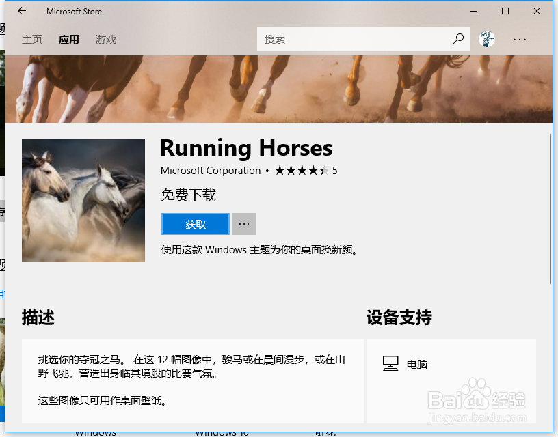Open the top-right more options menu
This screenshot has height=437, width=558.
pos(520,40)
